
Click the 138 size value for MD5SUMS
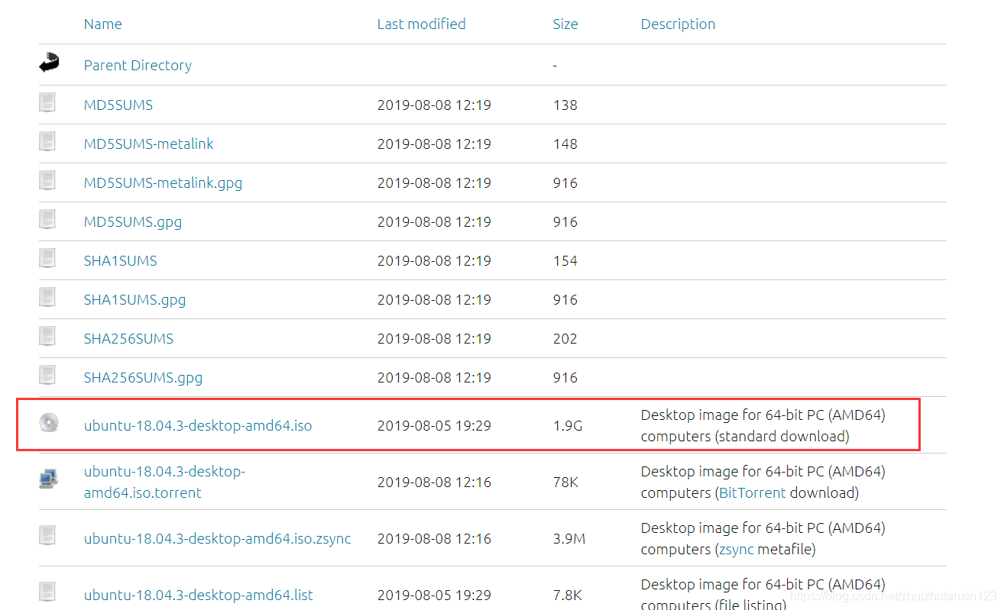pos(565,105)
